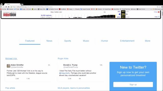Image resolution: width=163 pixels, height=91 pixels.
Task: Jump to the 2014 capture year
Action: pyautogui.click(x=119, y=17)
